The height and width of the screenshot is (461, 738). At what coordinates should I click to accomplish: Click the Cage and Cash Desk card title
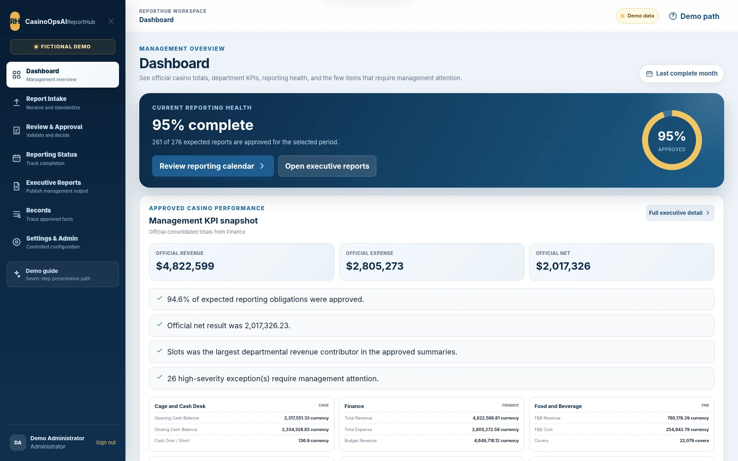point(180,406)
